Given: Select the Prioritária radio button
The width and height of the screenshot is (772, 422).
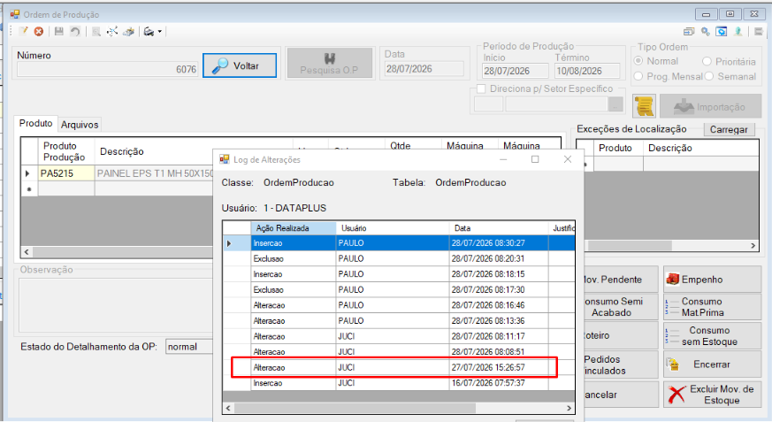Looking at the screenshot, I should point(707,62).
